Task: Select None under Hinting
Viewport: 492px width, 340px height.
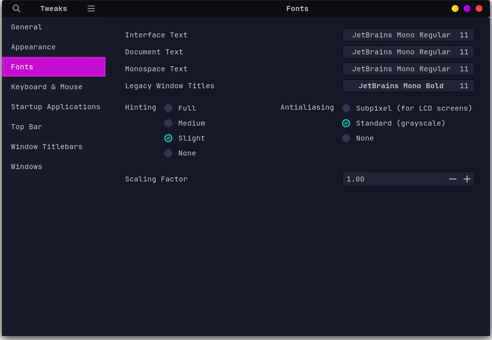Action: pos(168,153)
